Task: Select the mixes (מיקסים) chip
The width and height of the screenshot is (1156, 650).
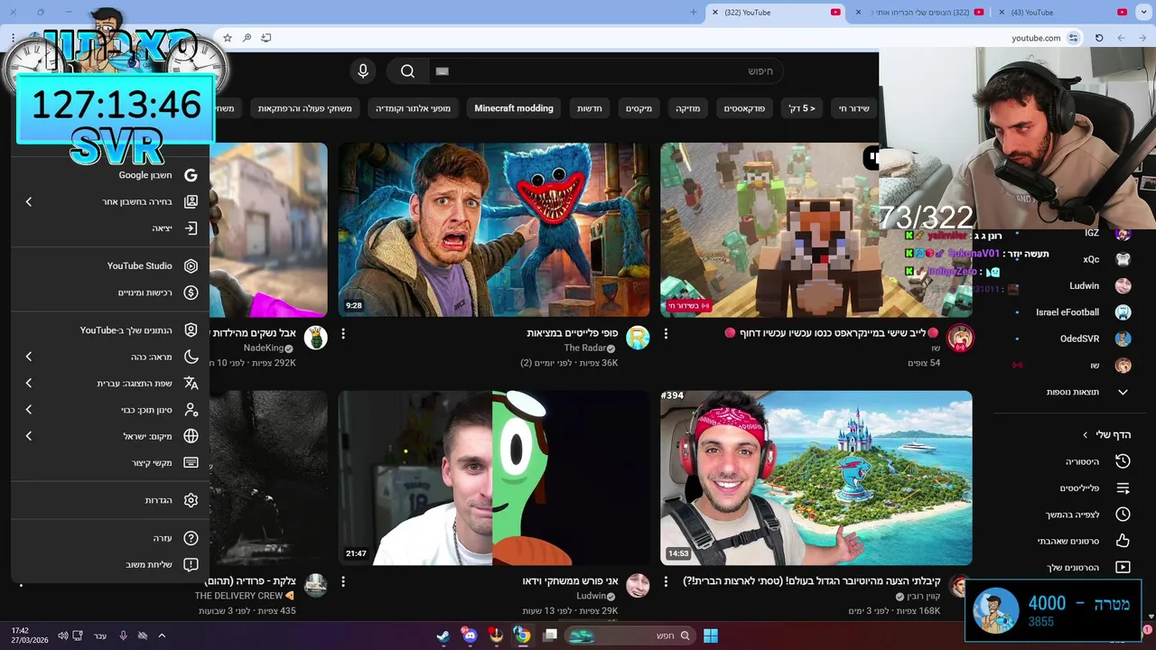Action: pyautogui.click(x=639, y=108)
